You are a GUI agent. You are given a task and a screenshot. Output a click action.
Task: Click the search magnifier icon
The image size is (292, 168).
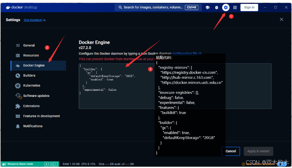click(x=120, y=7)
